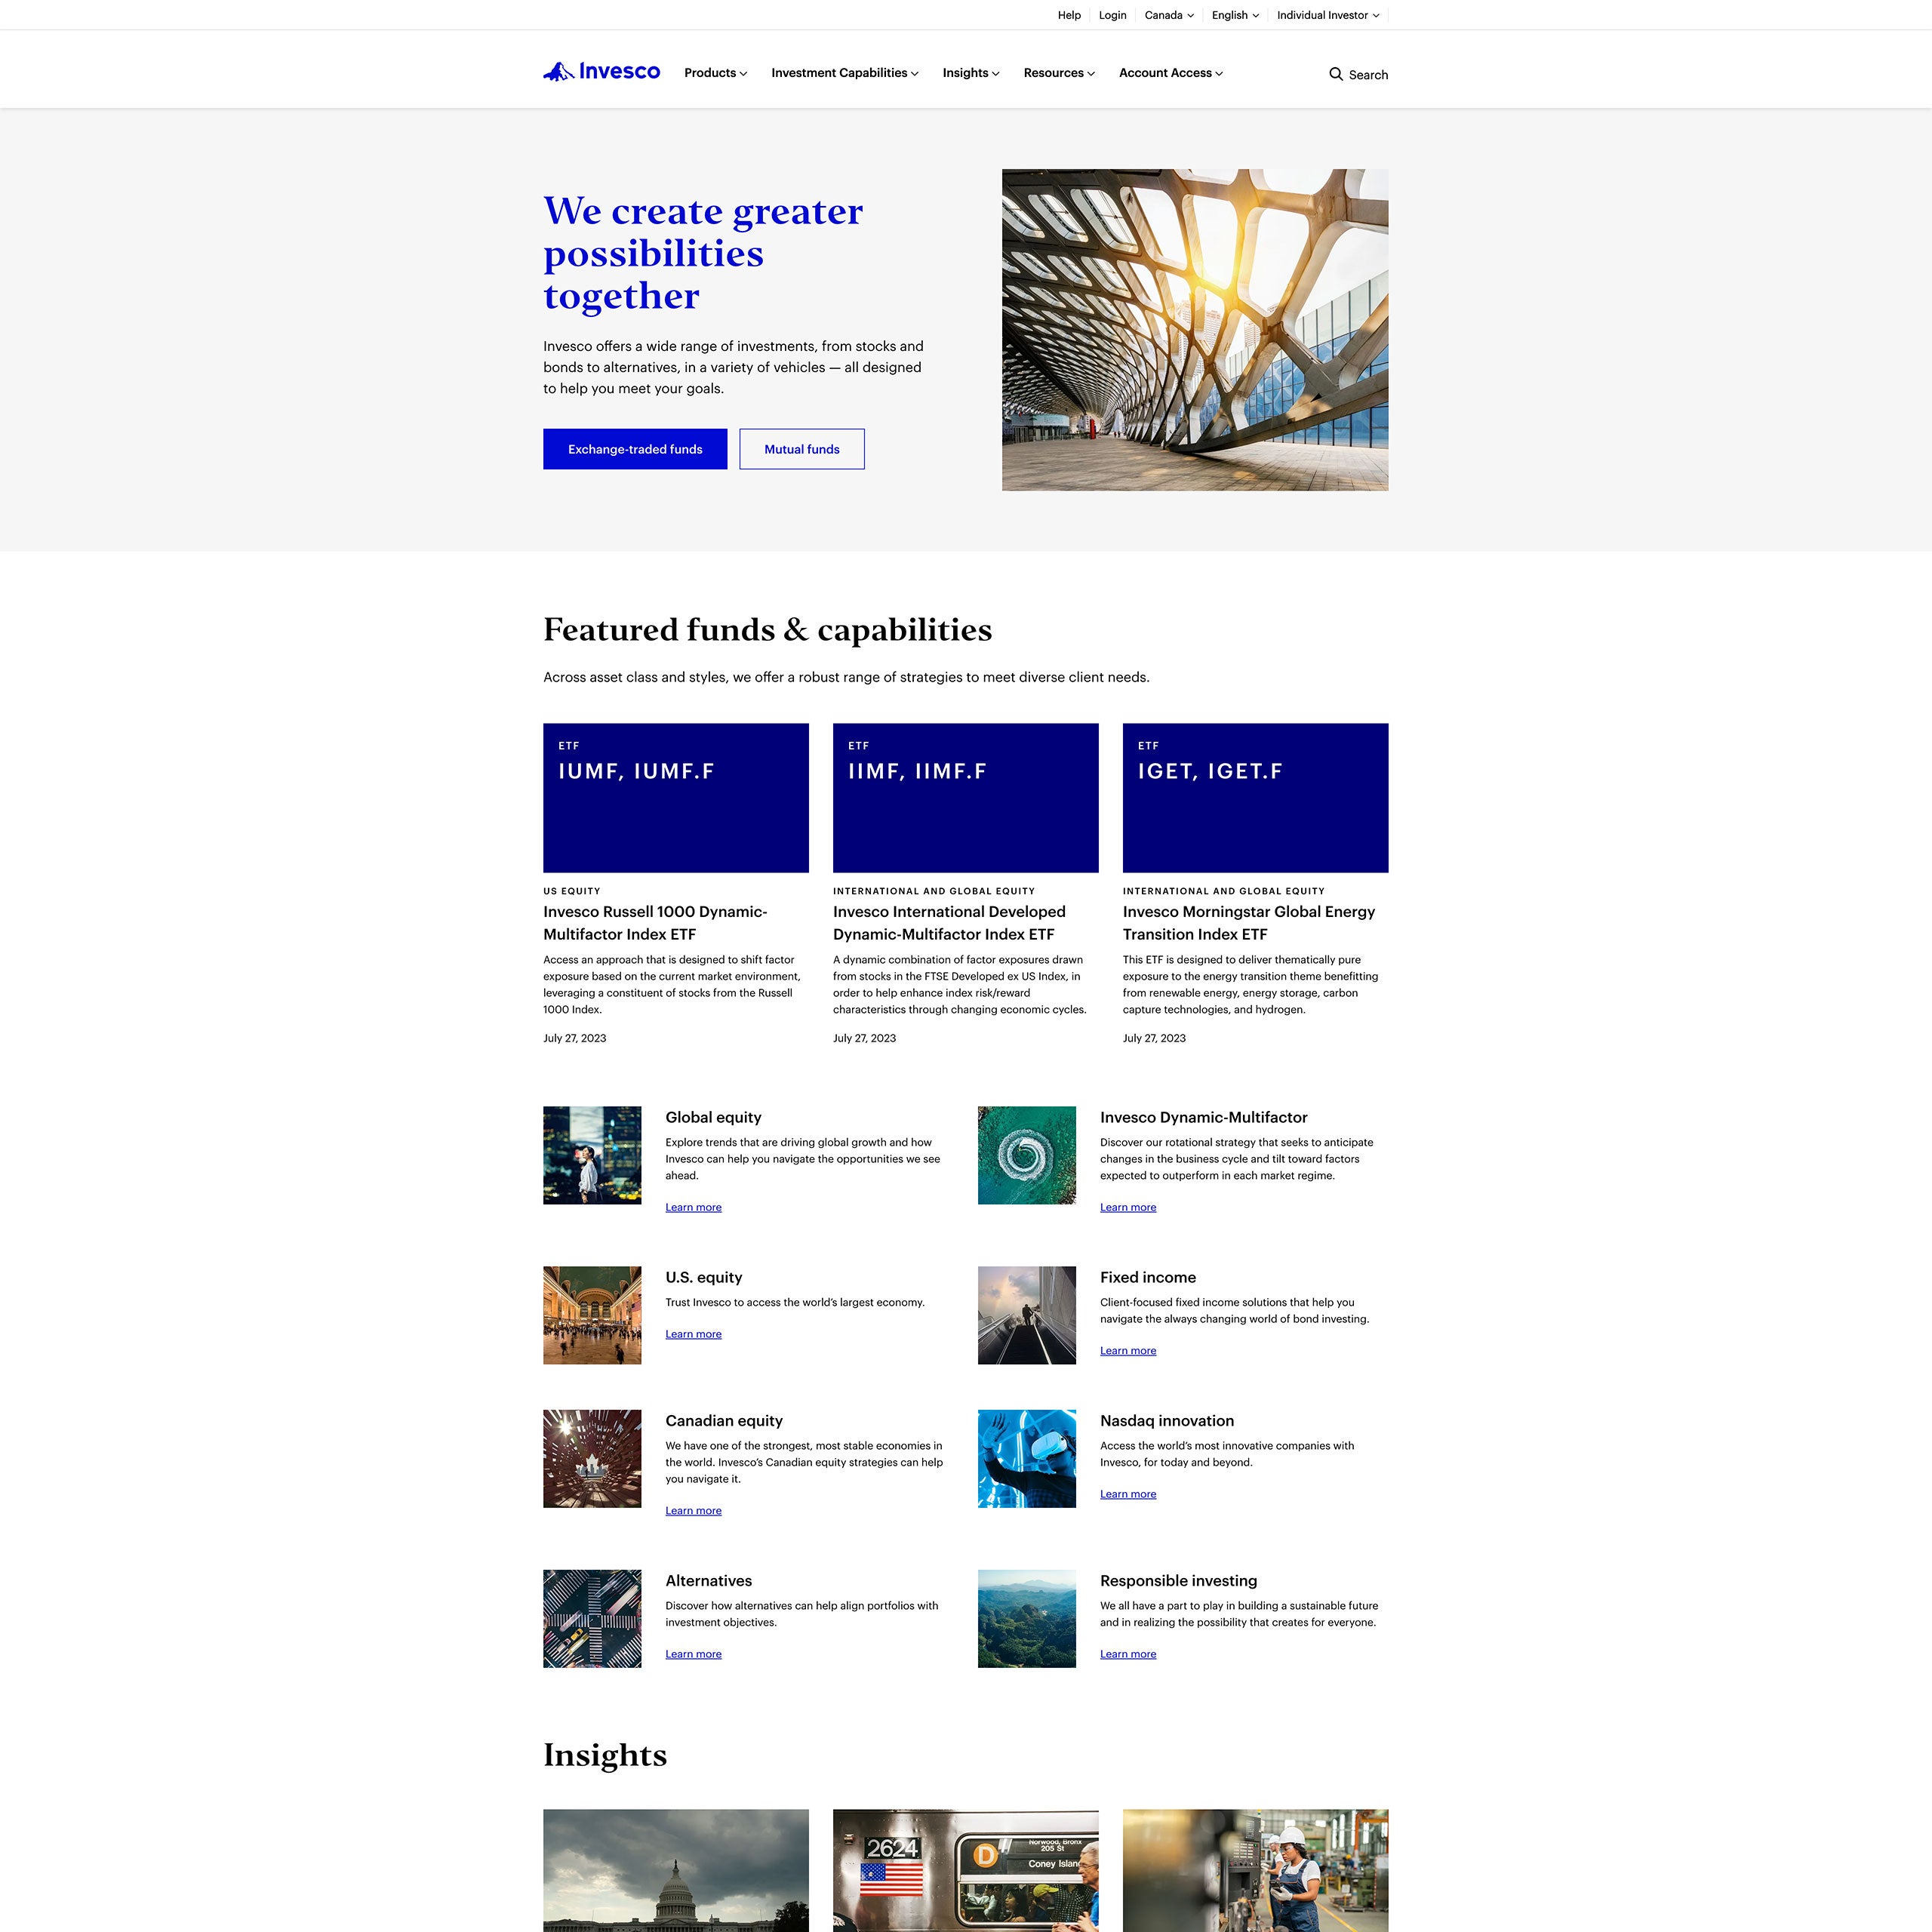Click the Nasdaq innovation heading

(1167, 1420)
